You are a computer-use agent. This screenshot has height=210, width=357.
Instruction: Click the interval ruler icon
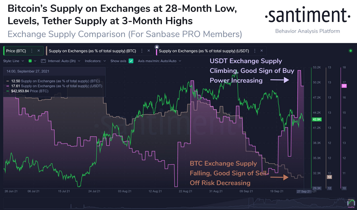(43, 61)
